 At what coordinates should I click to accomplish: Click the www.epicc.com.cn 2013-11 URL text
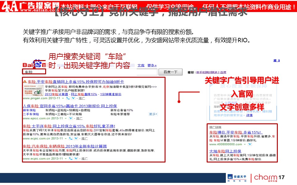43,118
